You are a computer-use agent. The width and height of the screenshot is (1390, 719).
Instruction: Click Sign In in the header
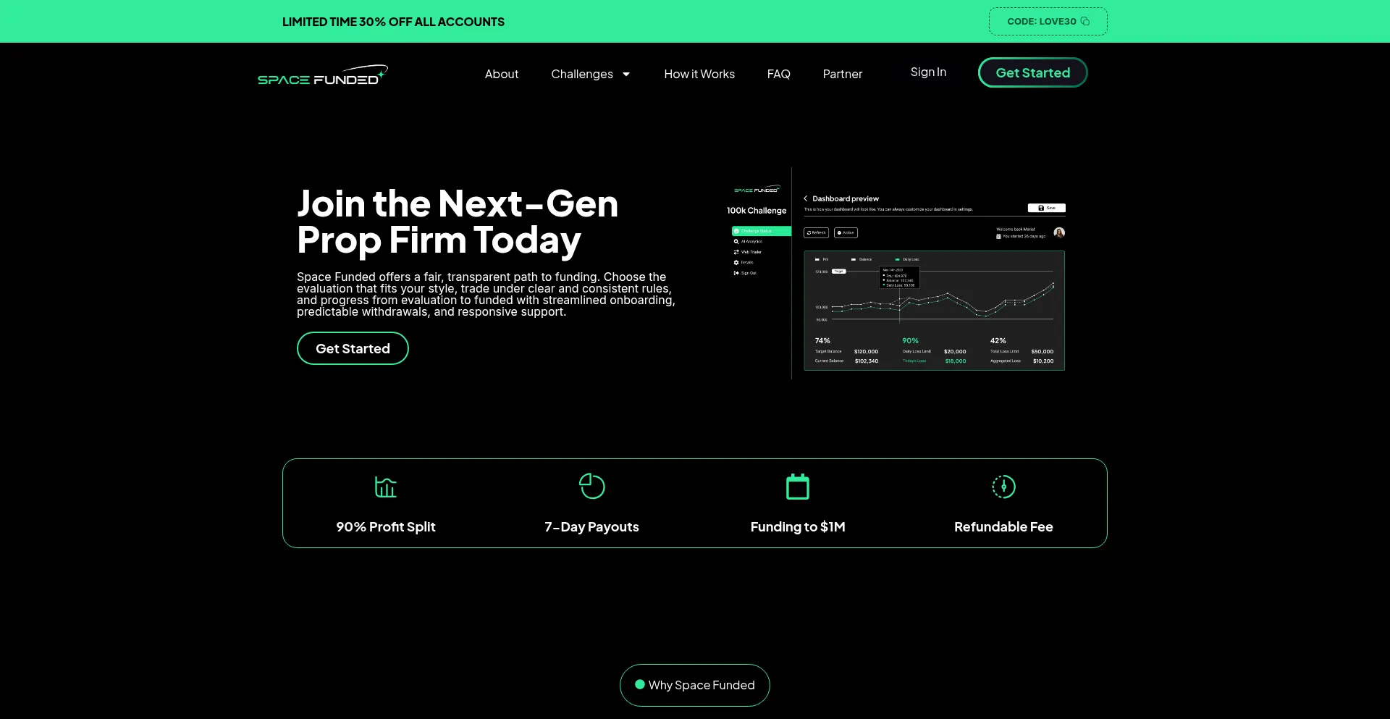tap(928, 72)
